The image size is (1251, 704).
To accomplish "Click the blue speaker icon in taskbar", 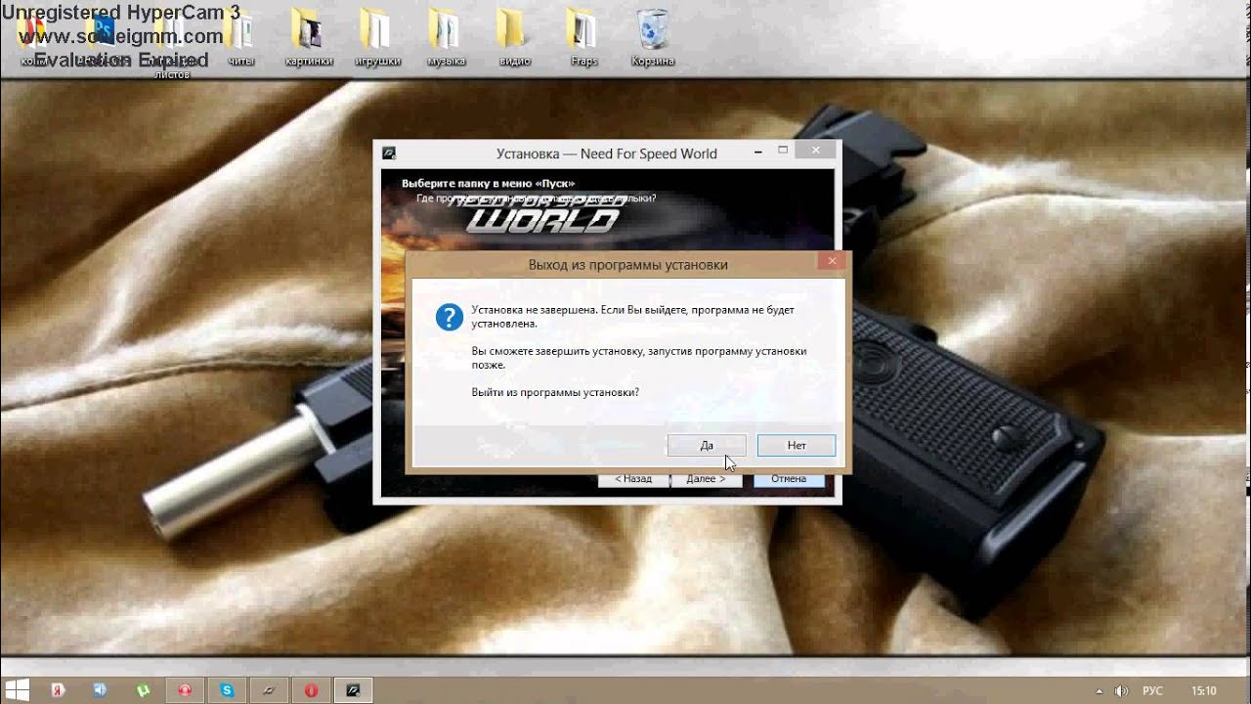I will click(100, 690).
